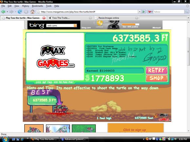Open the back history dropdown arrow
Image resolution: width=190 pixels, height=142 pixels.
pos(7,12)
